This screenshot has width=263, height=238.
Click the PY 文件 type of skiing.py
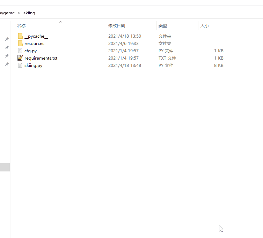[166, 66]
